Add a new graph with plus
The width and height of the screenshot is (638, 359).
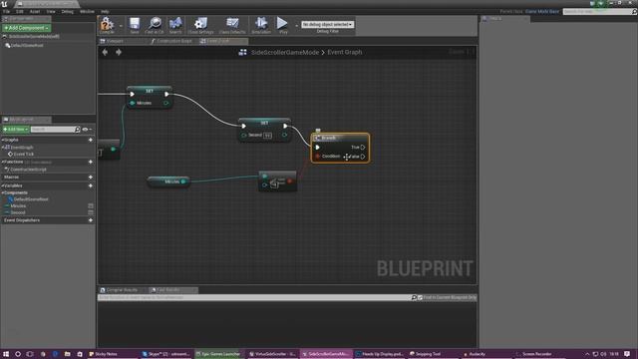coord(91,140)
